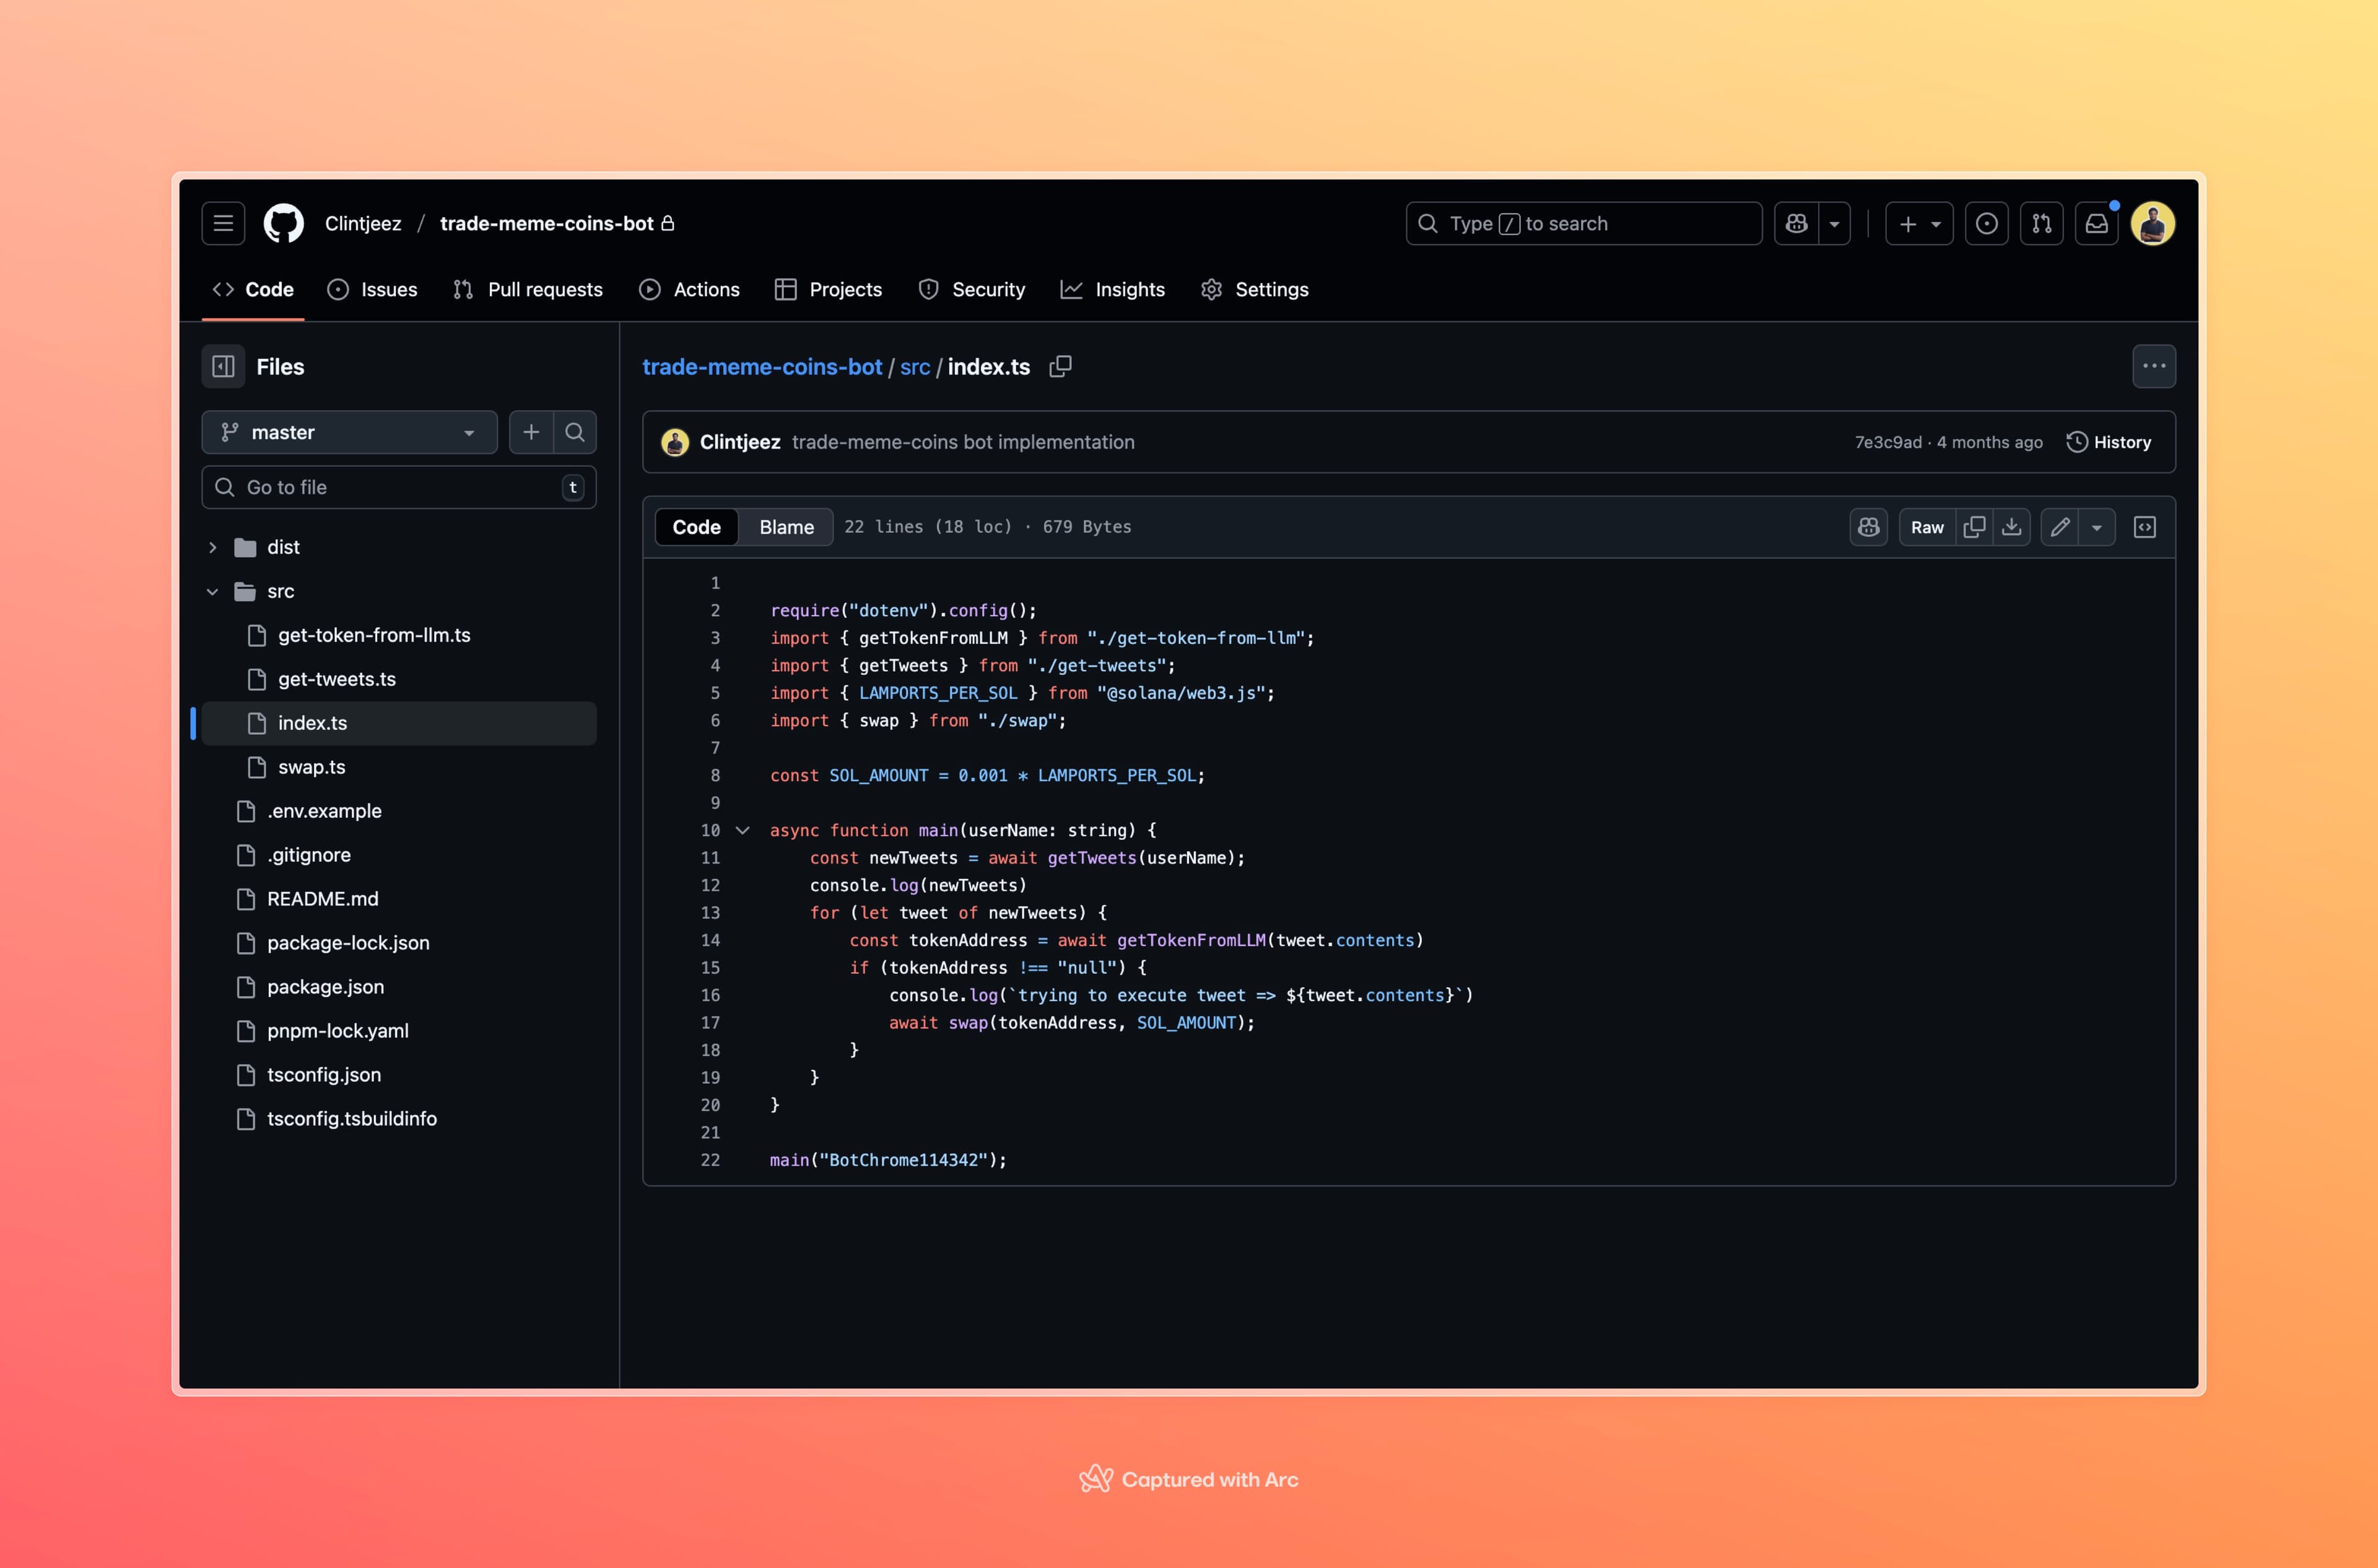Open notifications inbox icon

[x=2096, y=223]
